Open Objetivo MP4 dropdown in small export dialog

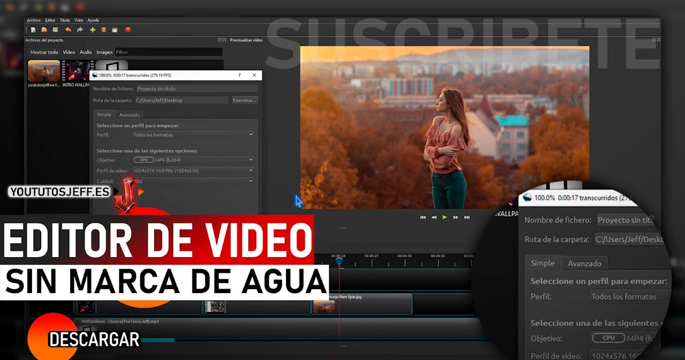193,160
